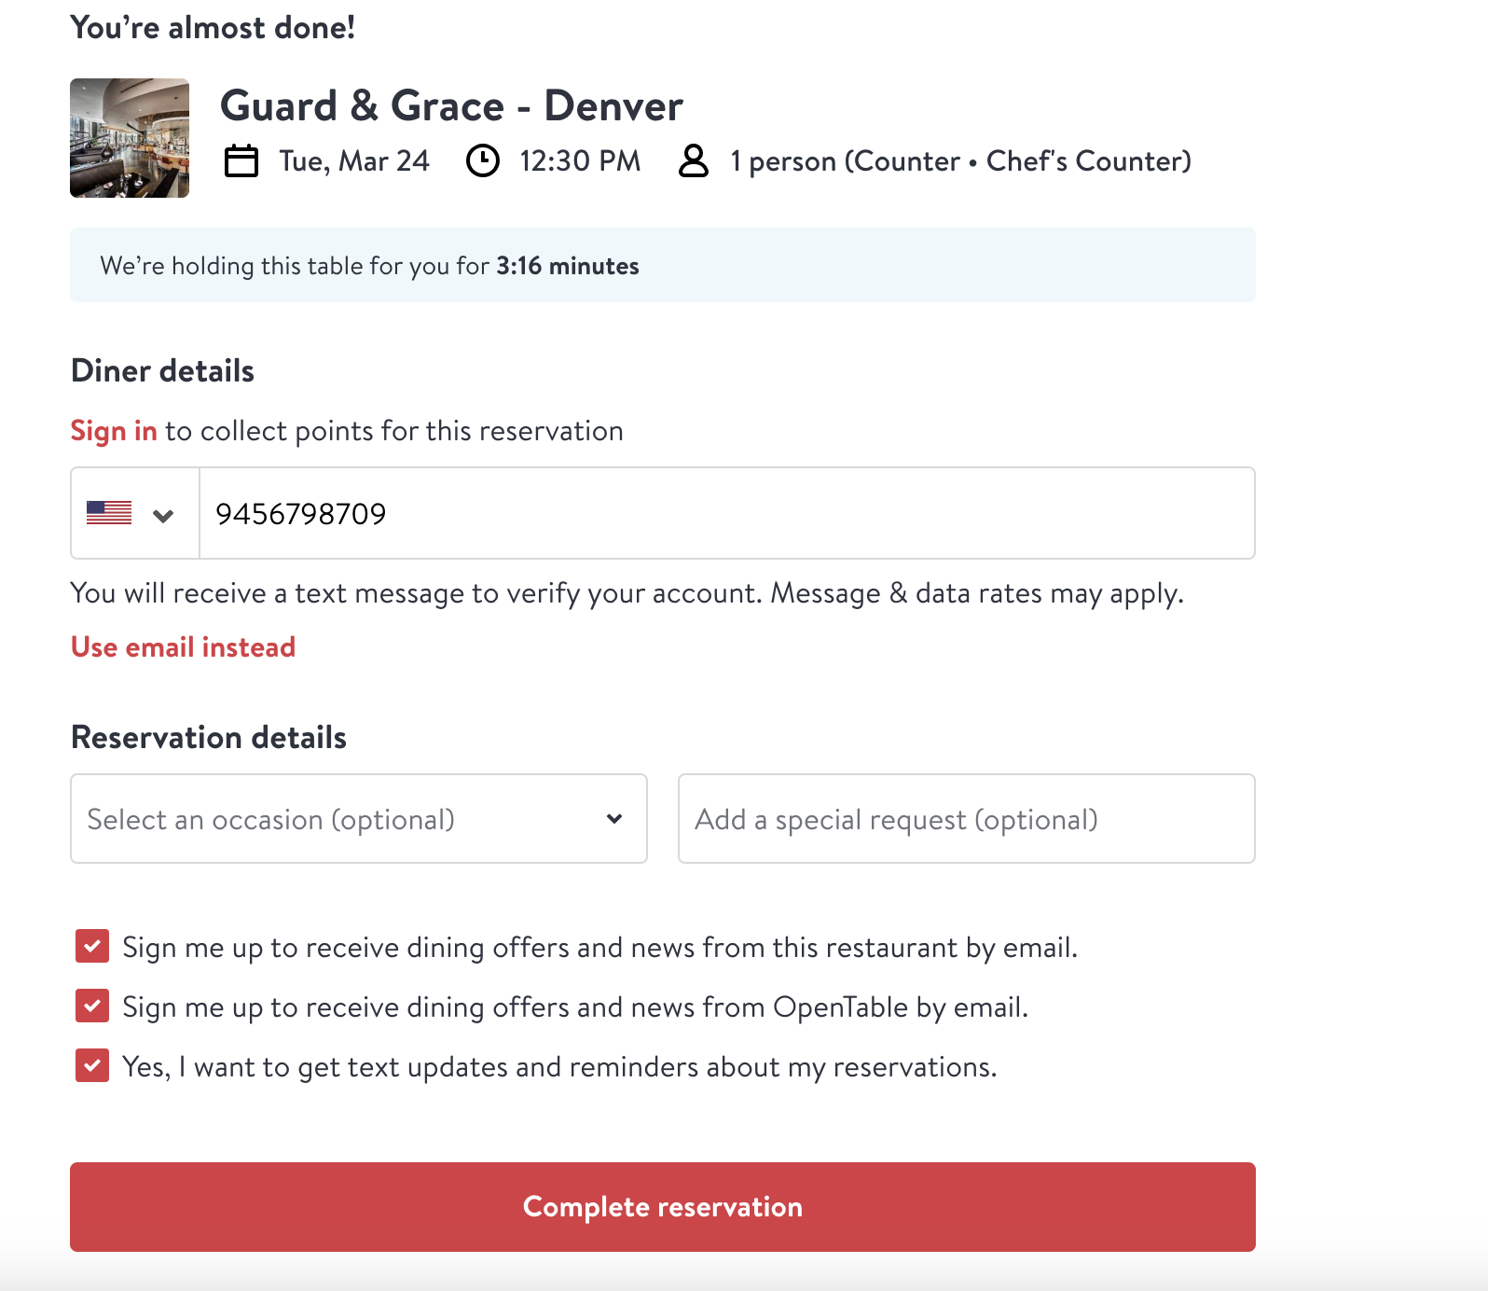The height and width of the screenshot is (1291, 1488).
Task: Open the Select an occasion dropdown
Action: click(359, 819)
